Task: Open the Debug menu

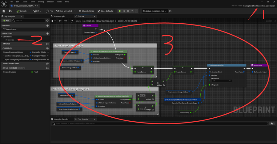Action: 41,2
